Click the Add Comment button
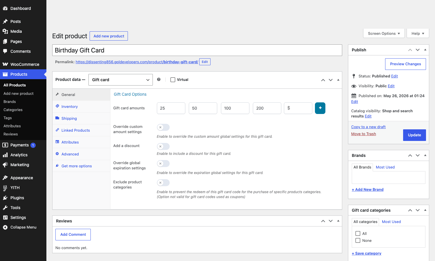435x261 pixels. [x=73, y=235]
